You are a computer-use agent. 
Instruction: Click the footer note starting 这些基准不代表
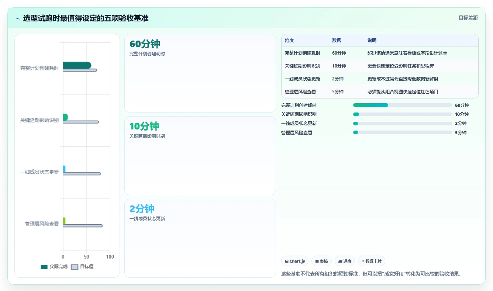[371, 274]
